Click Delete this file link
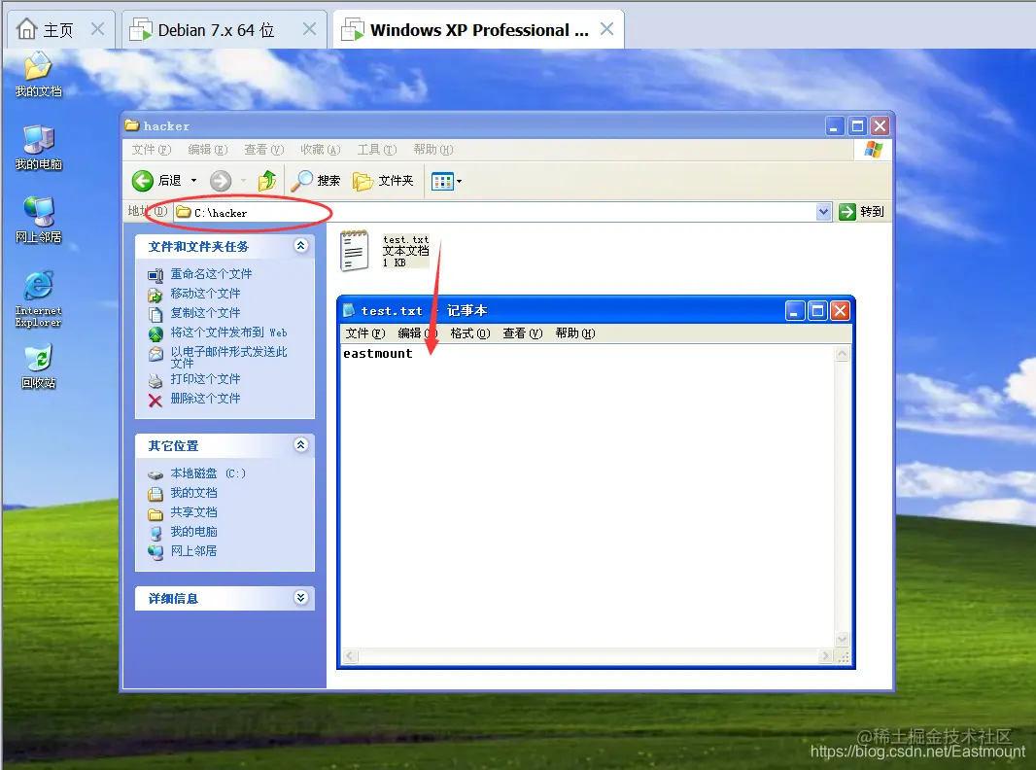 [205, 399]
